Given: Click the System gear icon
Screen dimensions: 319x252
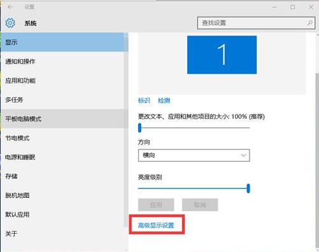Looking at the screenshot, I should (10, 23).
